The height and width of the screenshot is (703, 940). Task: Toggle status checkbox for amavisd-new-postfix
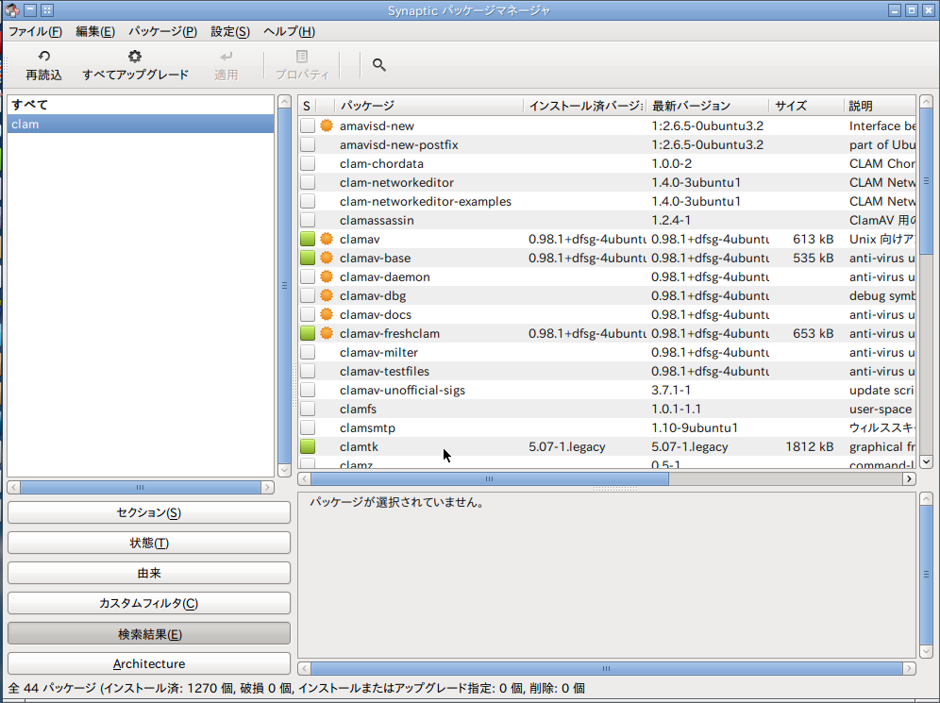(x=308, y=144)
